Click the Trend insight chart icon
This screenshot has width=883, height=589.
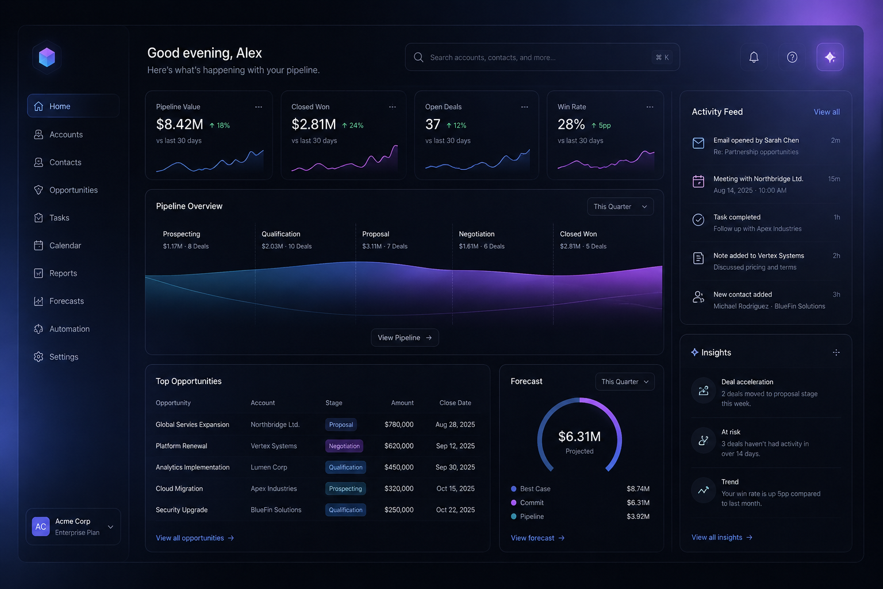[704, 491]
